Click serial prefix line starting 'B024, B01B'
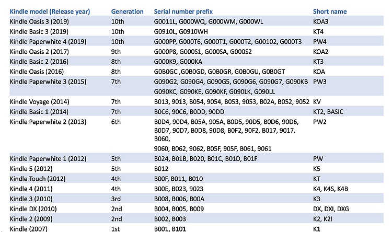Viewport: 392px width, 232px height. coord(205,159)
